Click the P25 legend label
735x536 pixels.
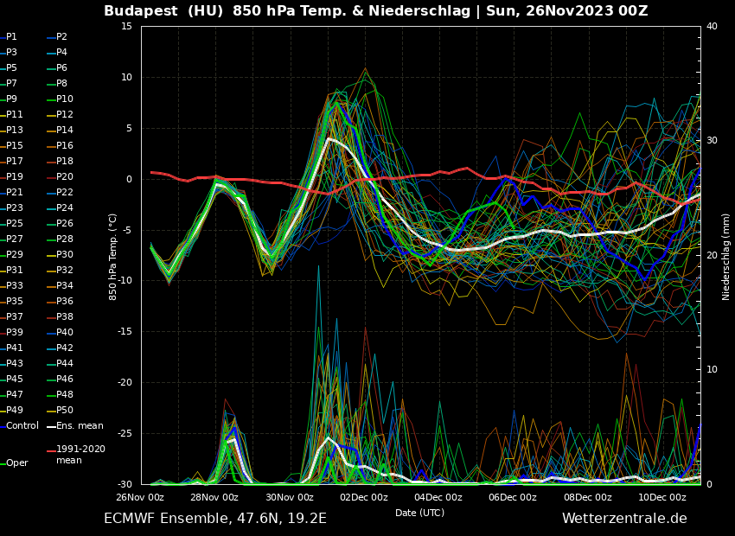coord(15,224)
